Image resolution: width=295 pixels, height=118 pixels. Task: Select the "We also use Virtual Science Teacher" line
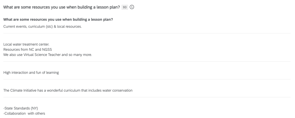48,55
